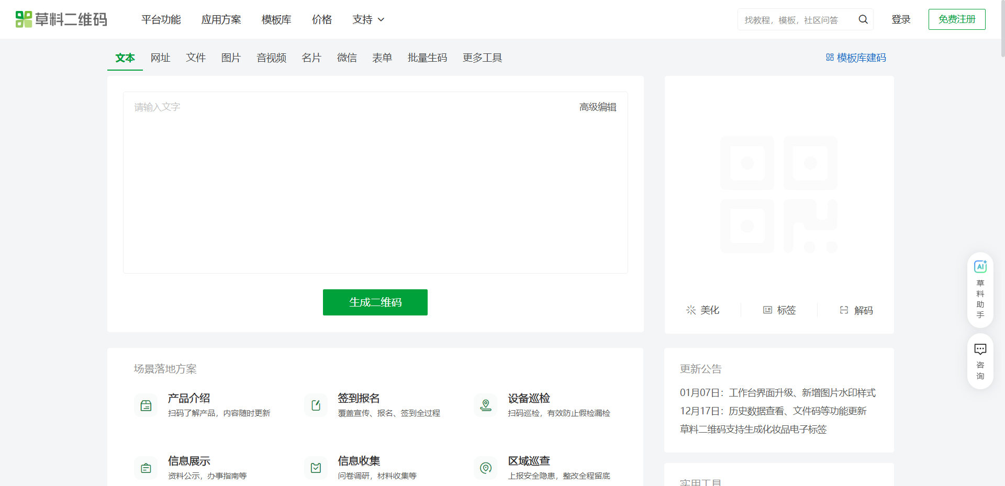This screenshot has height=486, width=1005.
Task: Click the 生成二维码 button
Action: (375, 302)
